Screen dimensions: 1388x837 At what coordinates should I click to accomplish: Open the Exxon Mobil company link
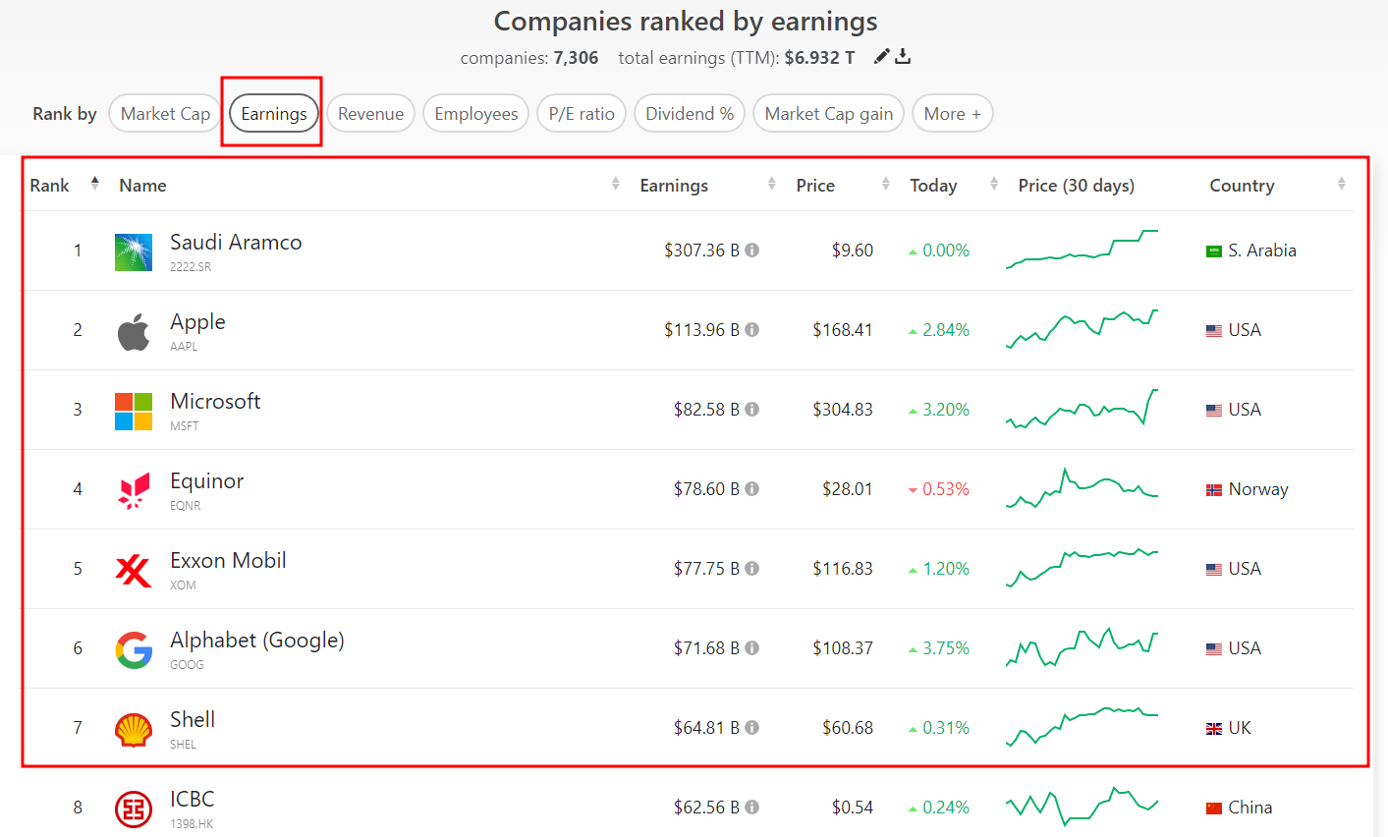coord(228,561)
